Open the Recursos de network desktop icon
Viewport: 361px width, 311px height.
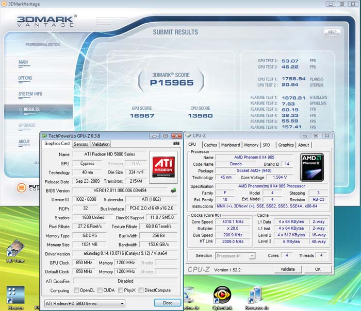[257, 298]
